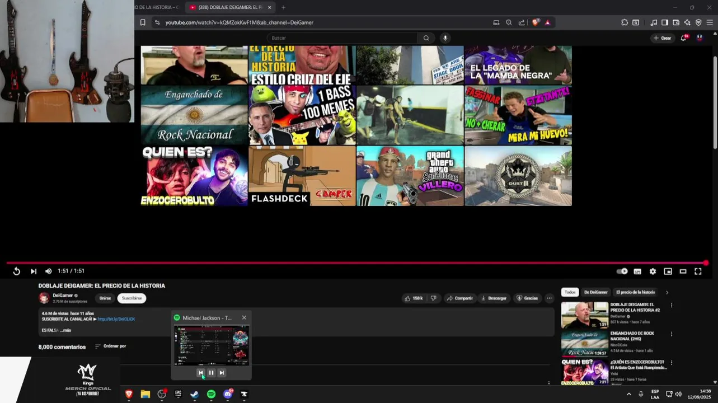Start voice search with the microphone
Viewport: 718px width, 403px height.
point(445,38)
